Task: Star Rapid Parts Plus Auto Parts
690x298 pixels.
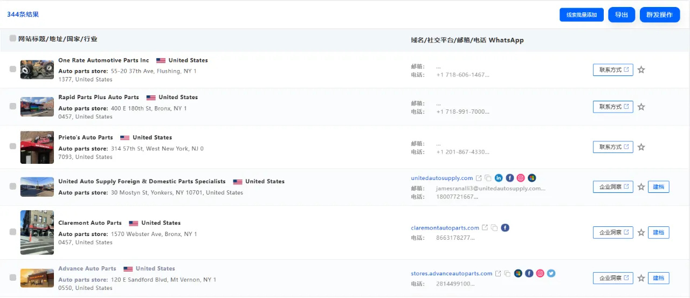Action: click(641, 107)
